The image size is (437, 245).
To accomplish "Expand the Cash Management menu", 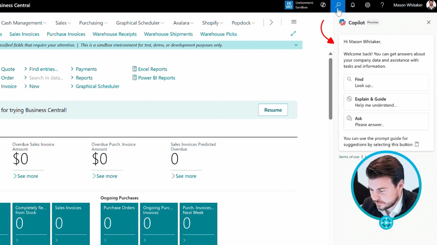I will point(24,23).
